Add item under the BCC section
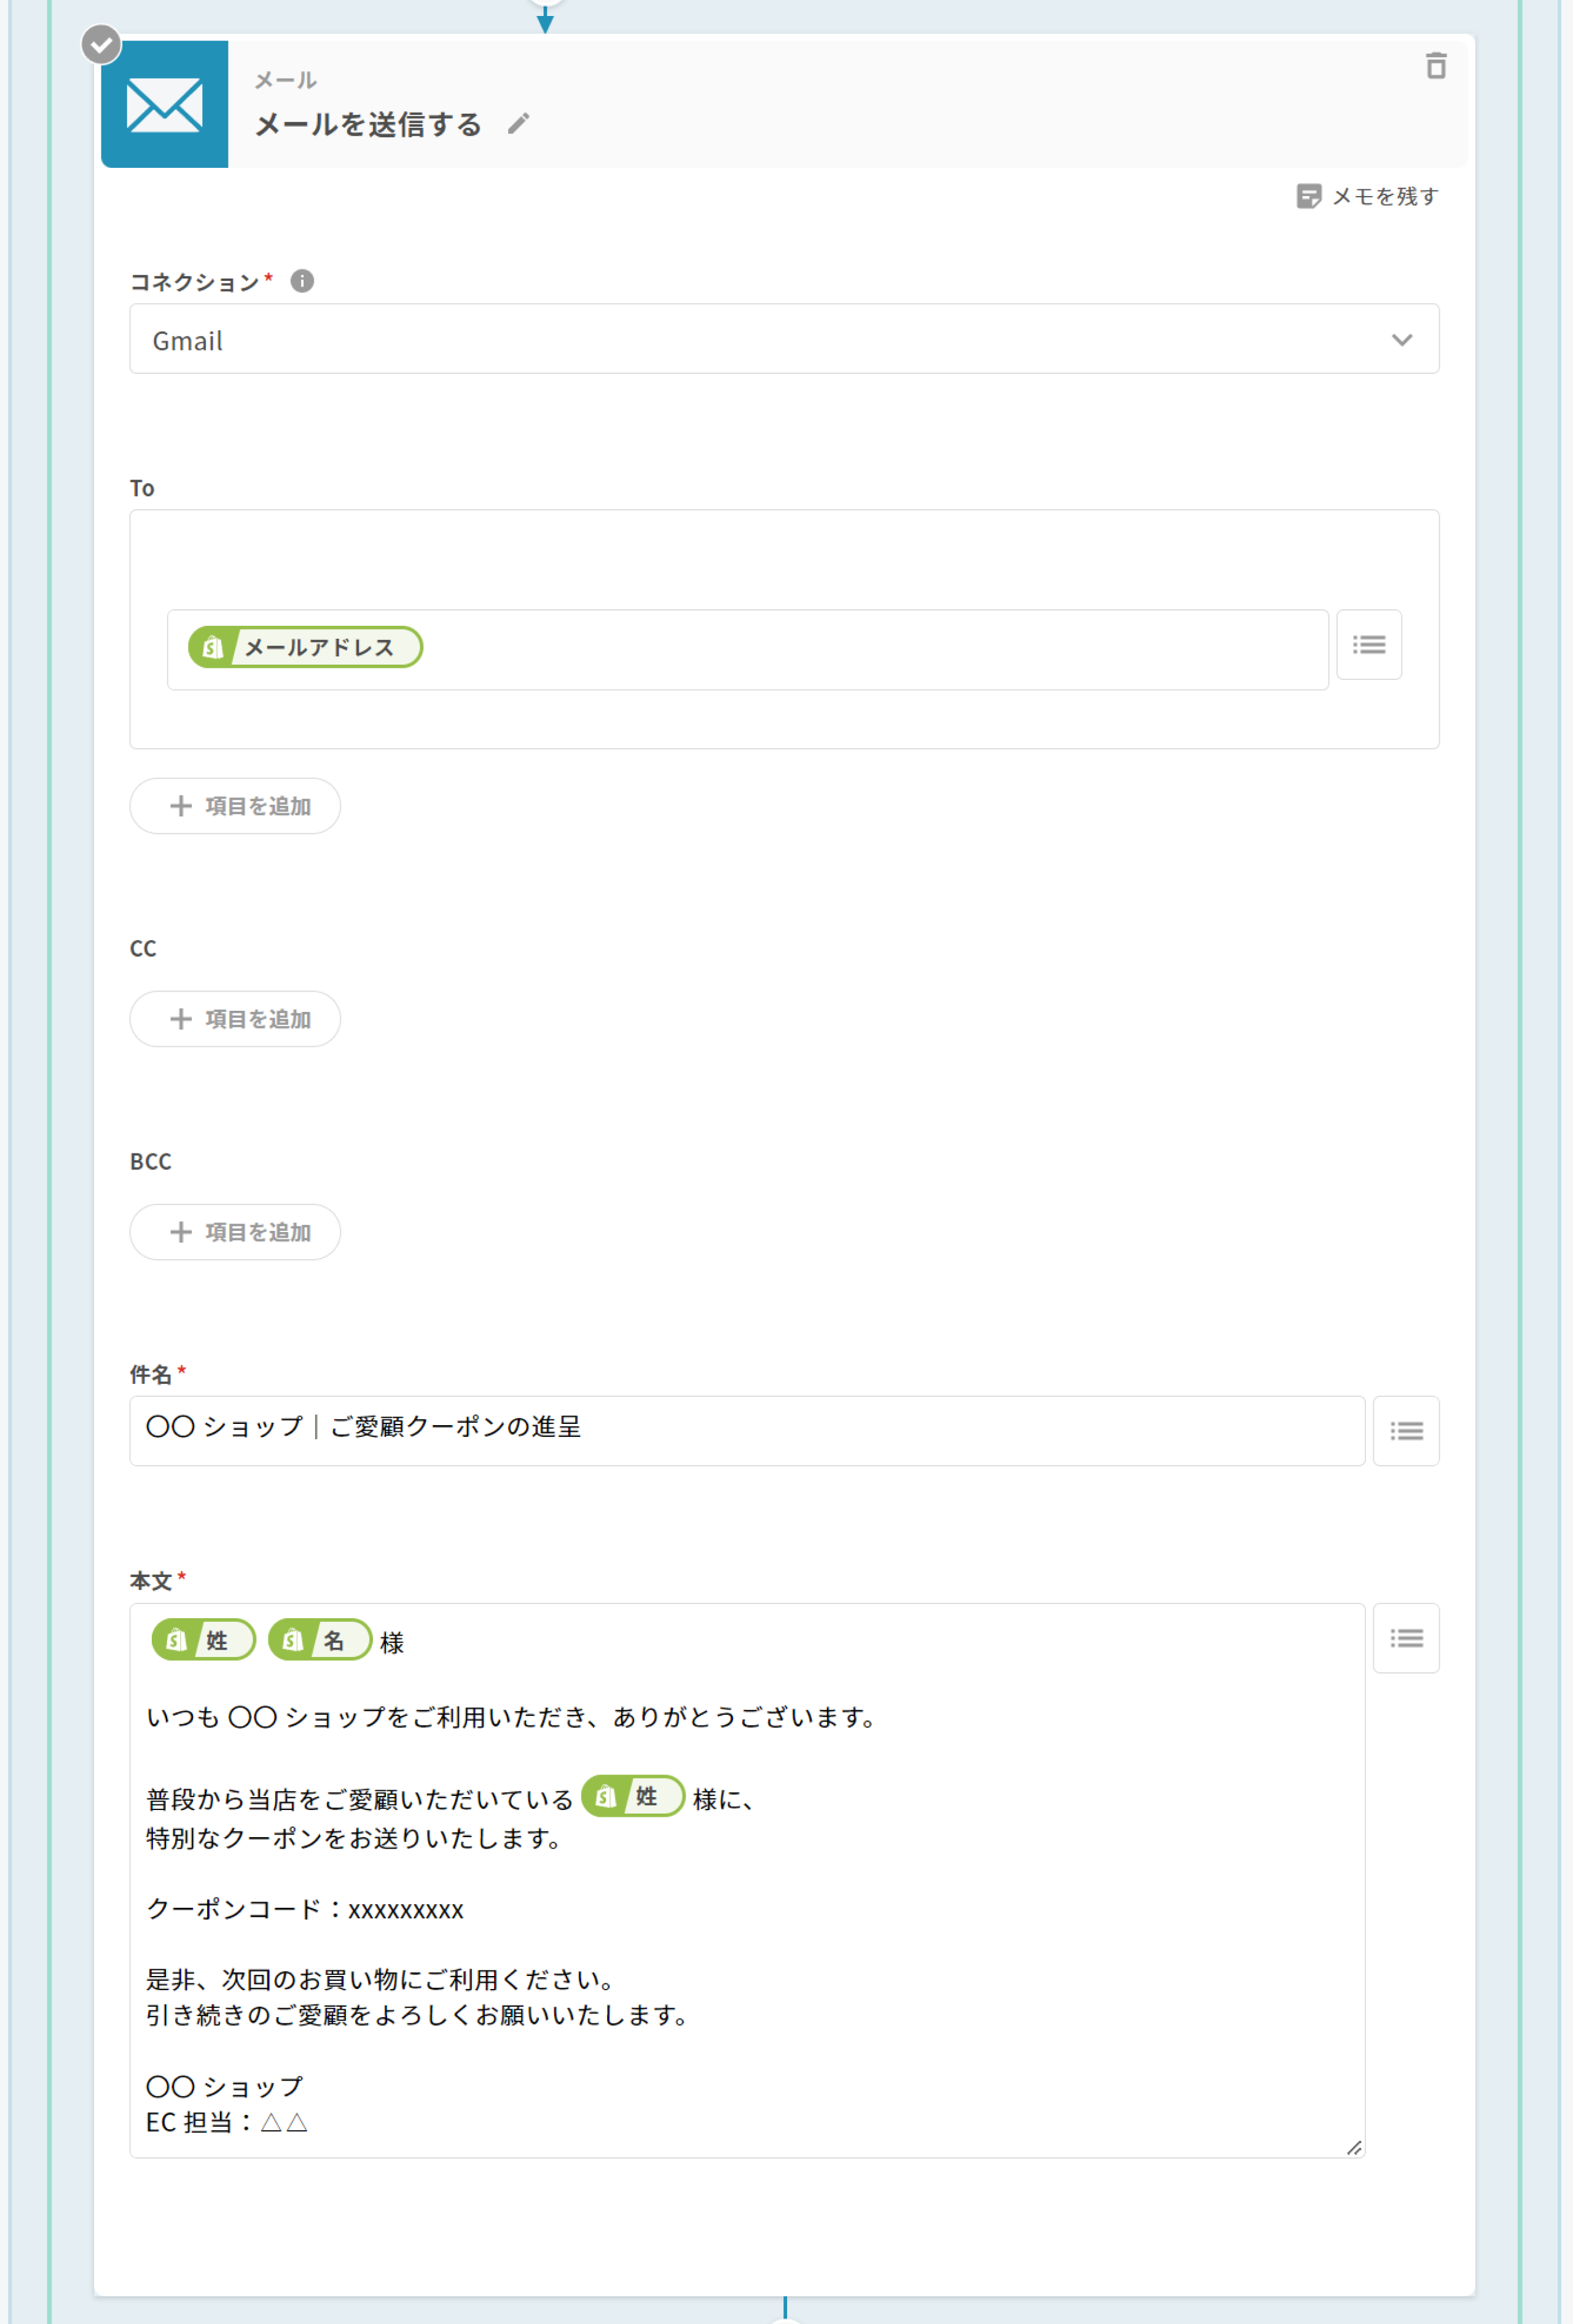The image size is (1573, 2324). [x=235, y=1232]
